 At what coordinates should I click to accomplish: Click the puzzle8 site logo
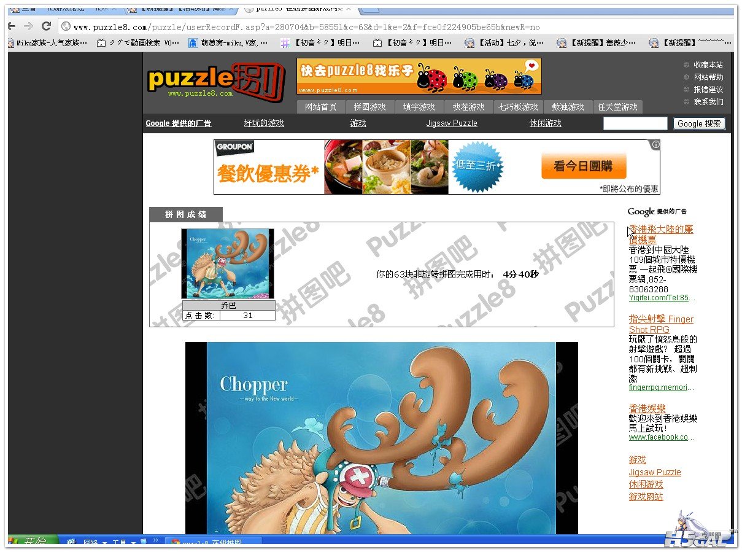[215, 80]
